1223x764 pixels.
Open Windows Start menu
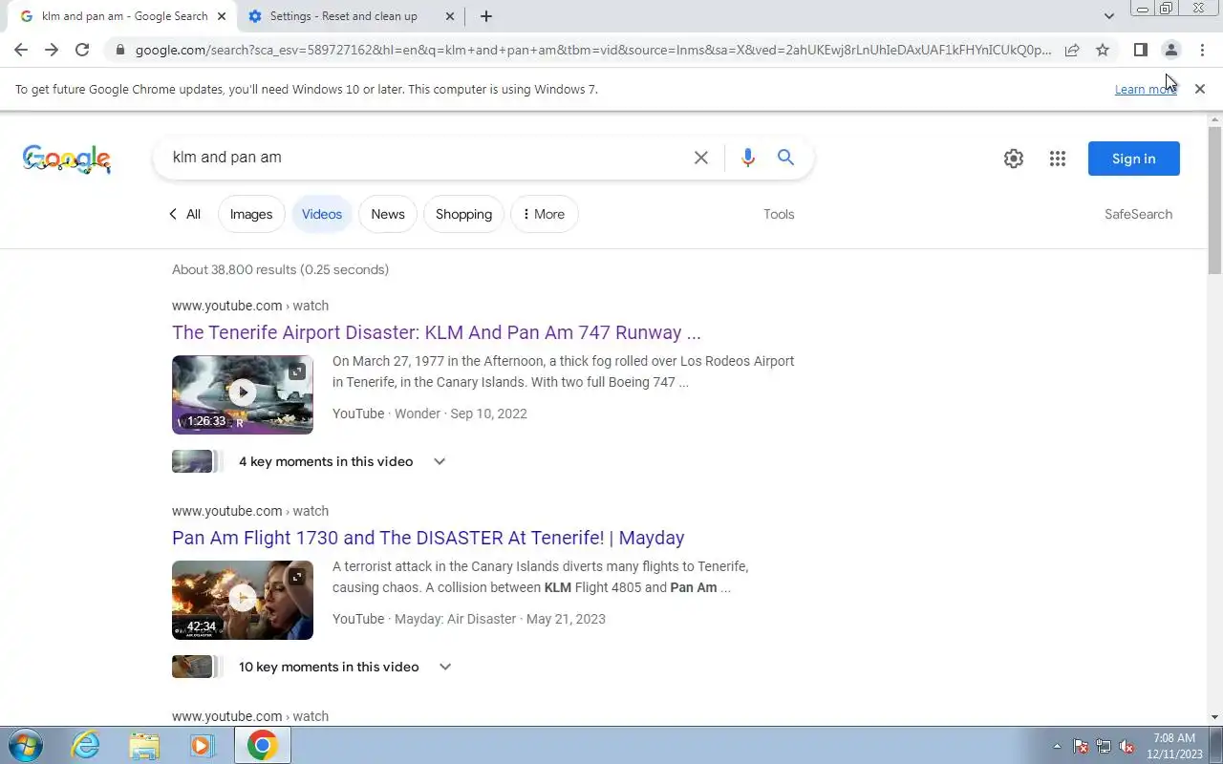pyautogui.click(x=26, y=745)
